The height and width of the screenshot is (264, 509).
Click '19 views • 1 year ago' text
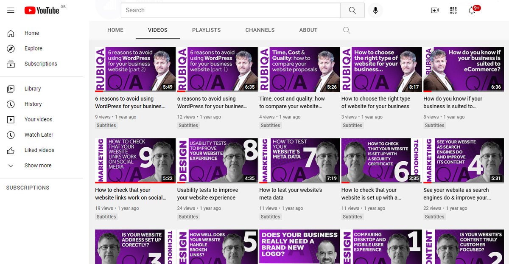click(117, 208)
